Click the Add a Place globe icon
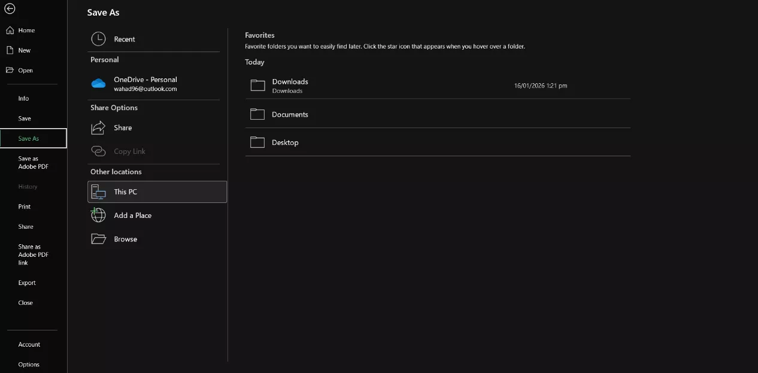 98,215
